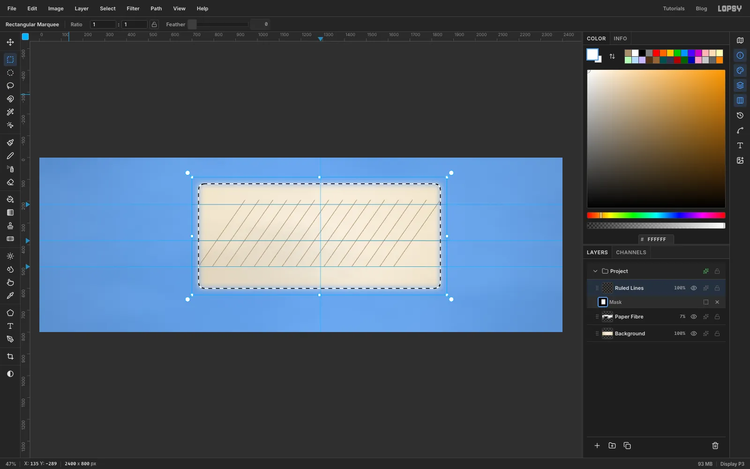Toggle the ratio lock button
Image resolution: width=750 pixels, height=469 pixels.
click(x=154, y=24)
